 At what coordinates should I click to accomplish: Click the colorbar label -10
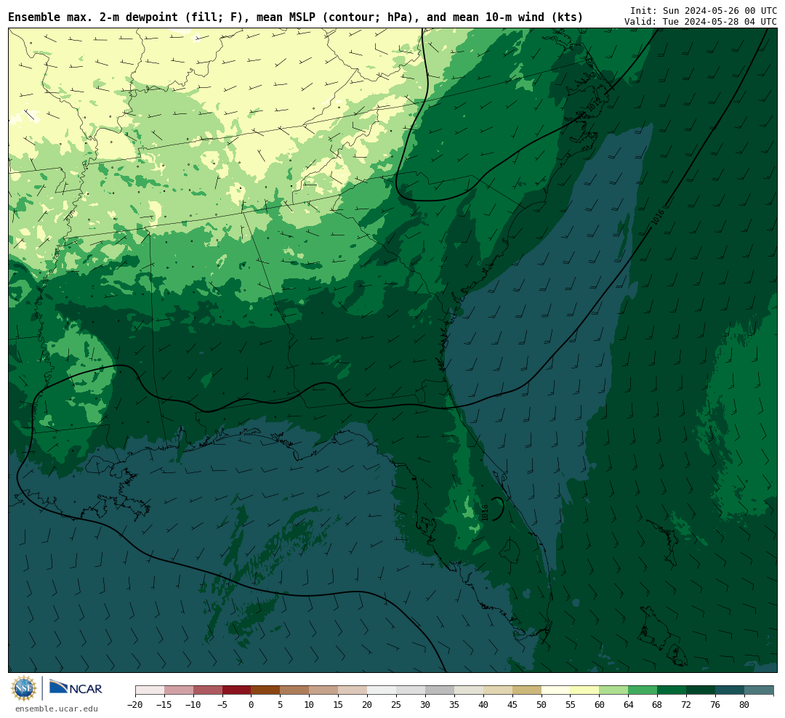coord(193,704)
